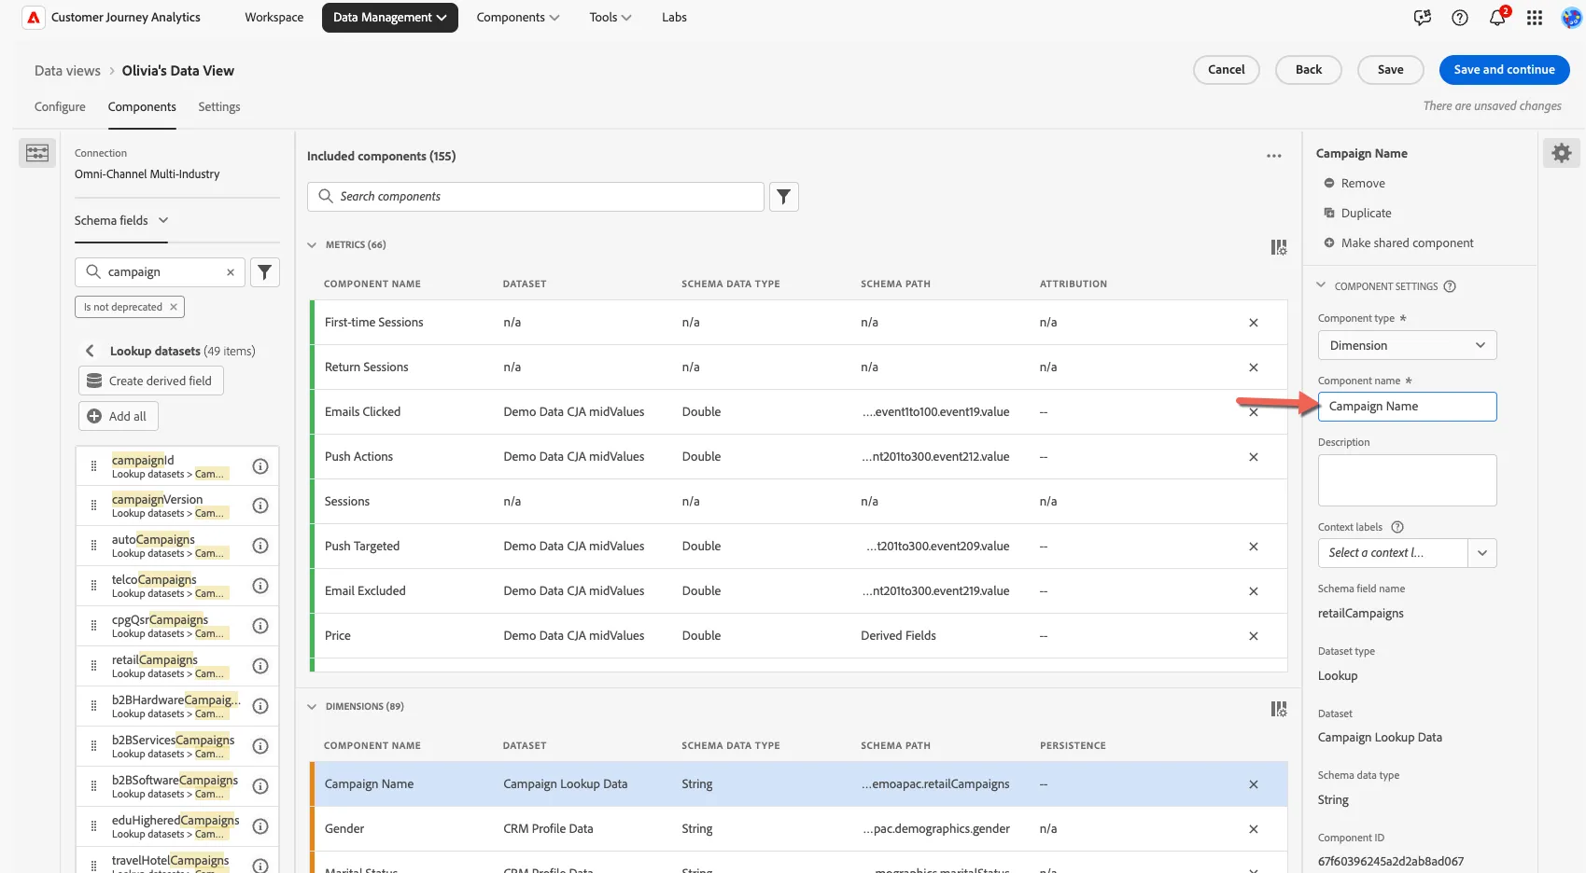
Task: Click the Component name input field
Action: (x=1408, y=407)
